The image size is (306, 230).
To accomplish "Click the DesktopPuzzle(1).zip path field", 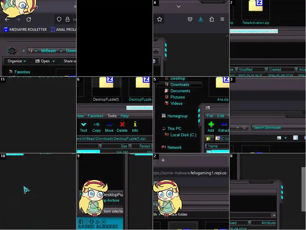I will coord(114,139).
